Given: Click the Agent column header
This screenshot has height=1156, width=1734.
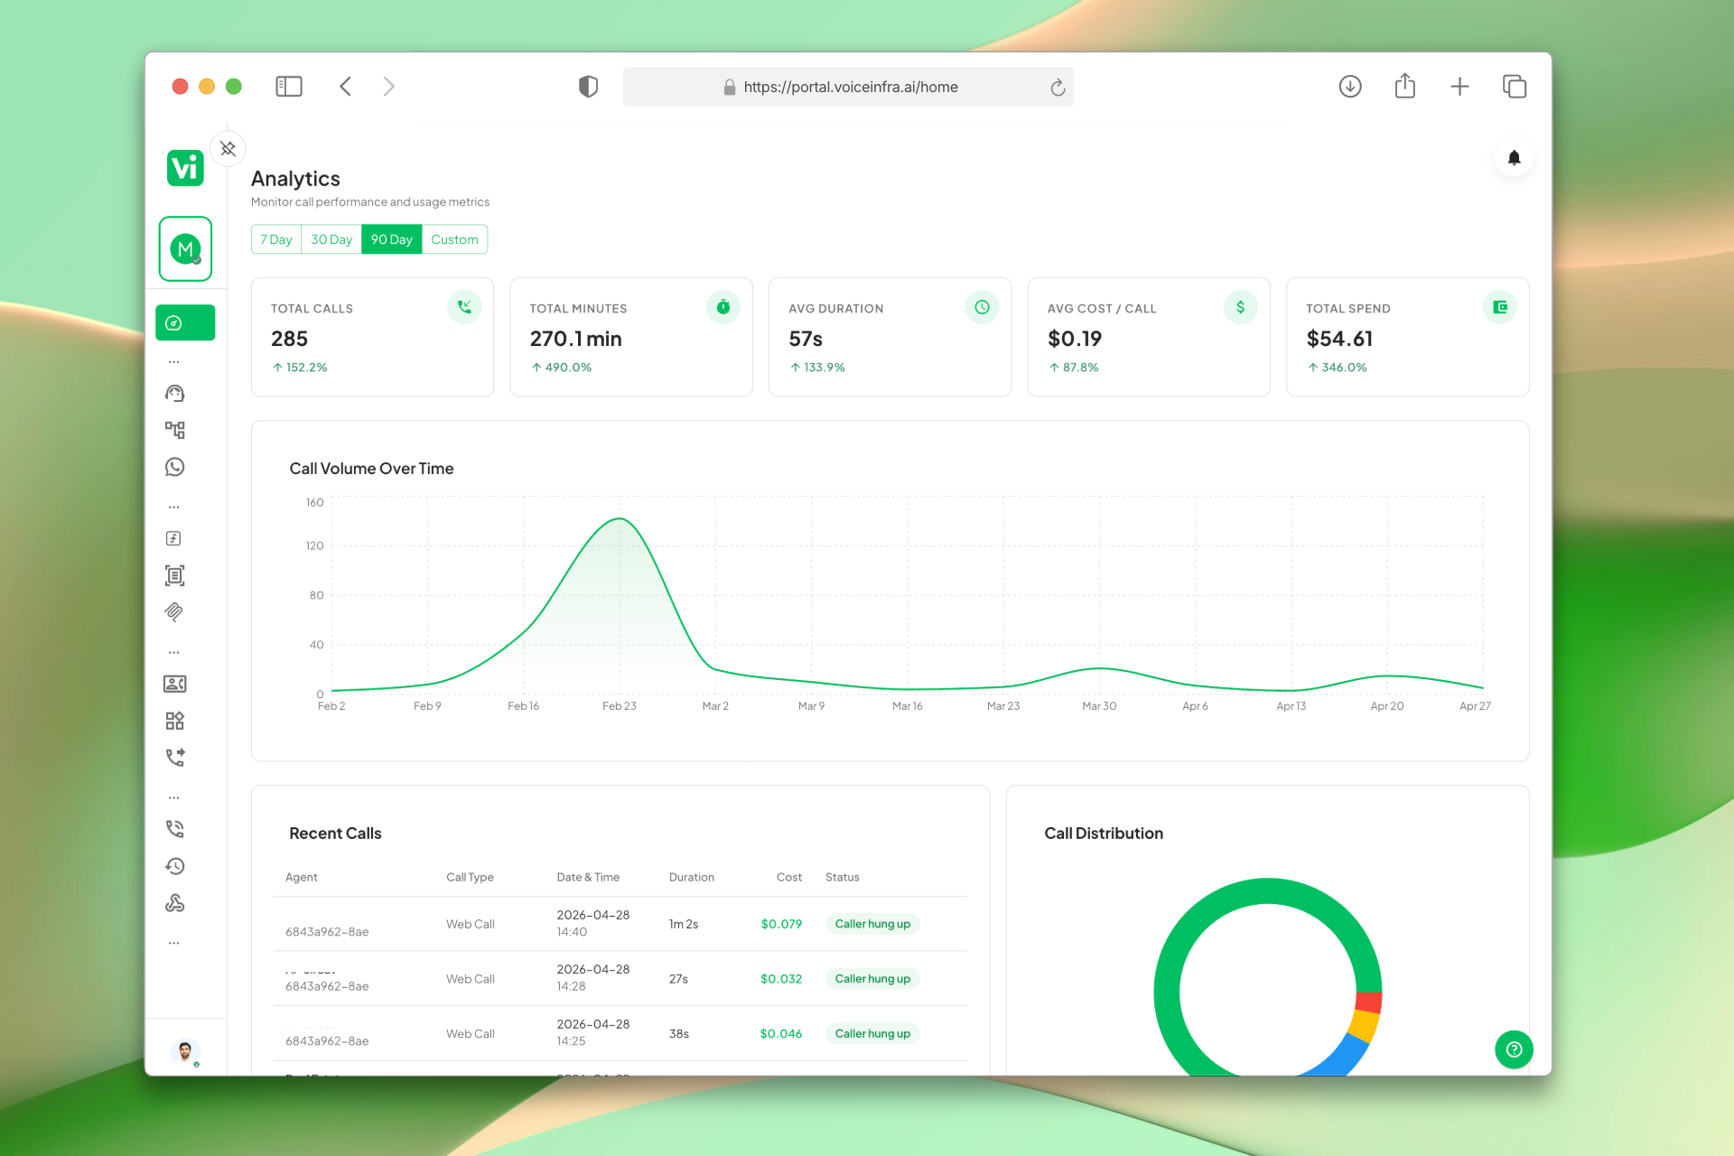Looking at the screenshot, I should 302,877.
